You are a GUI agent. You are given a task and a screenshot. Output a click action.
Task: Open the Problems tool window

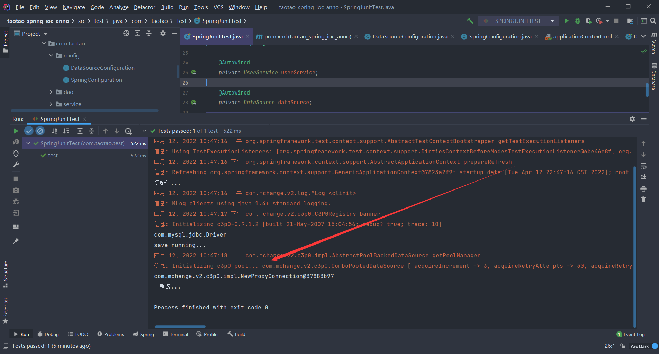coord(111,334)
